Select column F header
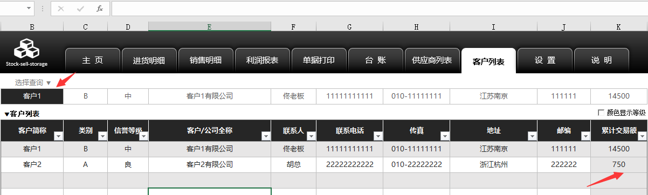648x195 pixels. pyautogui.click(x=293, y=26)
